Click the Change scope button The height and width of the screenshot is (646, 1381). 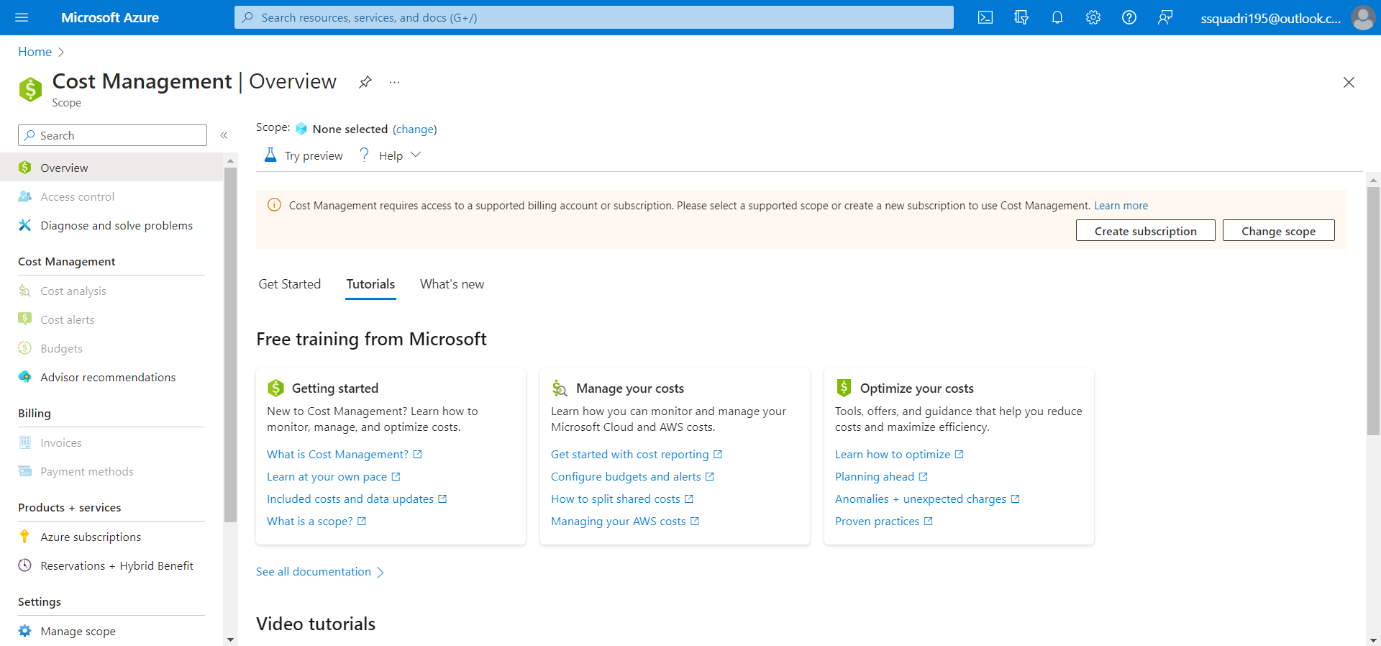1278,231
